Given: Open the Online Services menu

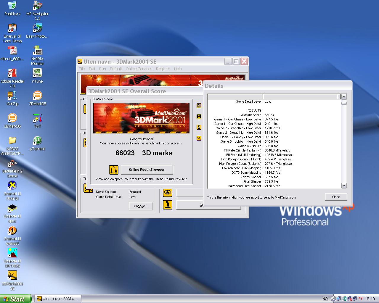Looking at the screenshot, I should tap(139, 69).
